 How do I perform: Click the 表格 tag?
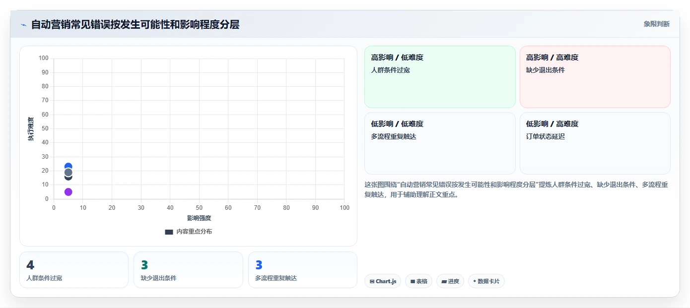(x=418, y=281)
